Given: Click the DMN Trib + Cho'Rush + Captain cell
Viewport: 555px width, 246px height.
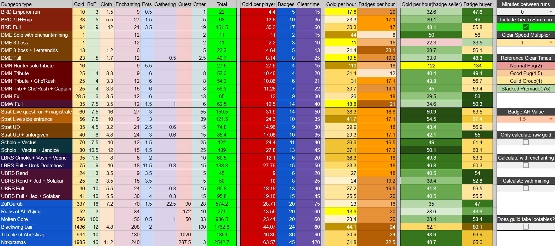Looking at the screenshot, I should (36, 89).
